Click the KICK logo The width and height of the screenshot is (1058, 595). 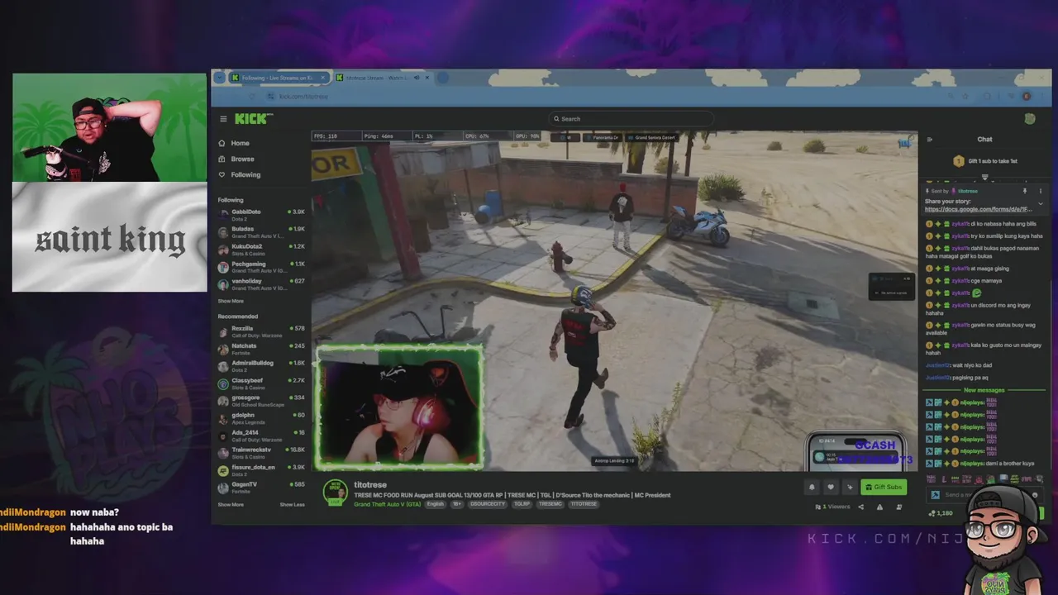(x=253, y=119)
